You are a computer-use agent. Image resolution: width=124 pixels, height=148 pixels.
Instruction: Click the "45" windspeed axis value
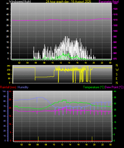click(7, 9)
